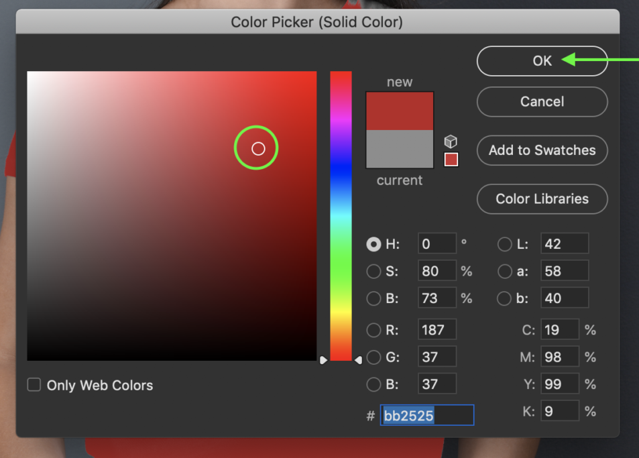This screenshot has width=639, height=458.
Task: Click the H degree value field
Action: pyautogui.click(x=437, y=244)
